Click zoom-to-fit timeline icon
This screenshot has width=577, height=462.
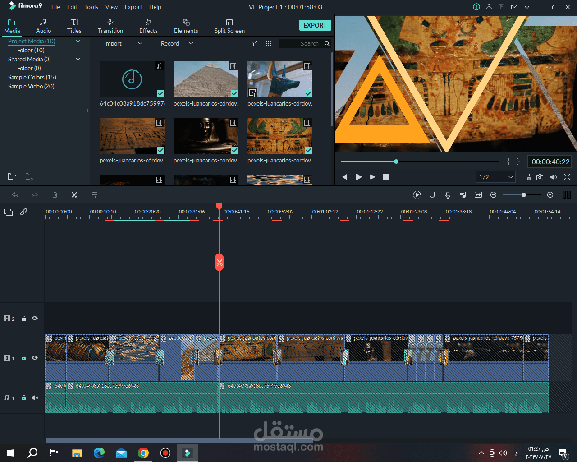(478, 195)
